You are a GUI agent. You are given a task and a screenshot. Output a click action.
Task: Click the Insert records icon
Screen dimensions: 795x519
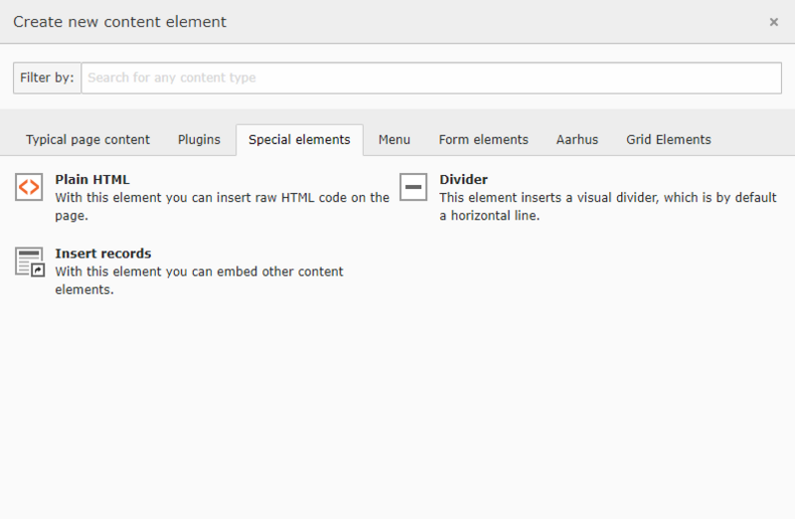(x=30, y=261)
